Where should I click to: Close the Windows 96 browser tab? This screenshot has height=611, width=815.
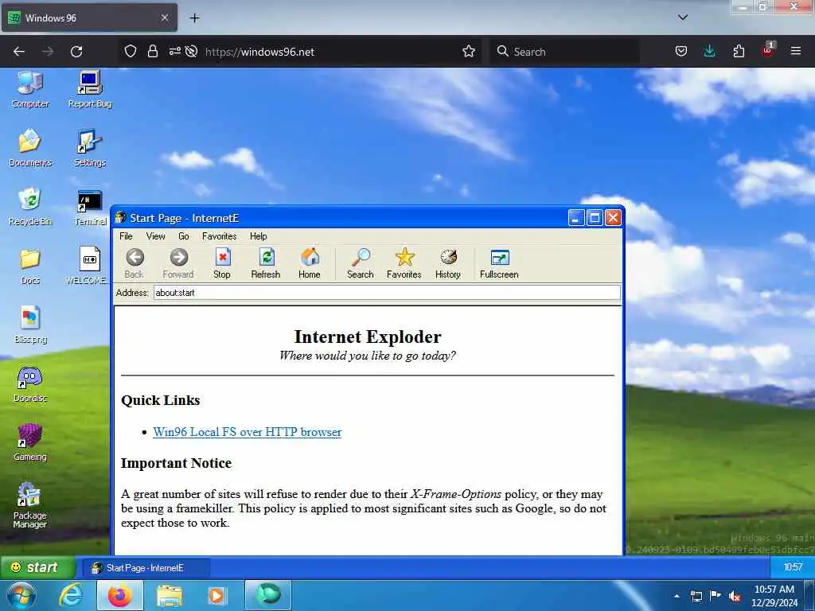[x=164, y=18]
